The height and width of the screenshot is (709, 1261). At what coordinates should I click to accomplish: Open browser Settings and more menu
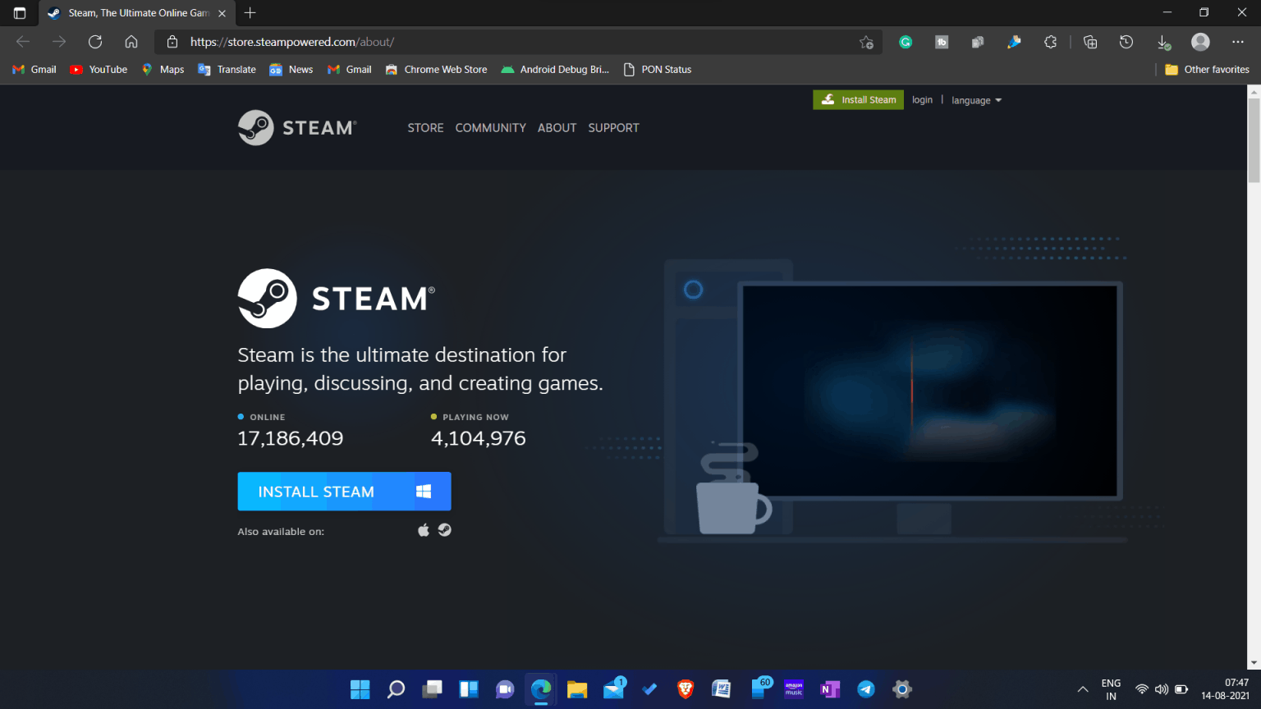point(1237,42)
